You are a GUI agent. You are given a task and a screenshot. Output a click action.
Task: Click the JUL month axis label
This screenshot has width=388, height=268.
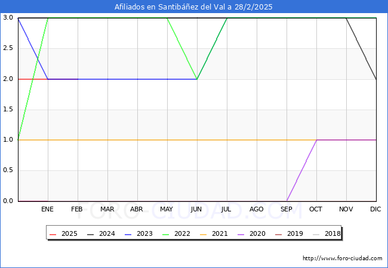click(x=226, y=209)
